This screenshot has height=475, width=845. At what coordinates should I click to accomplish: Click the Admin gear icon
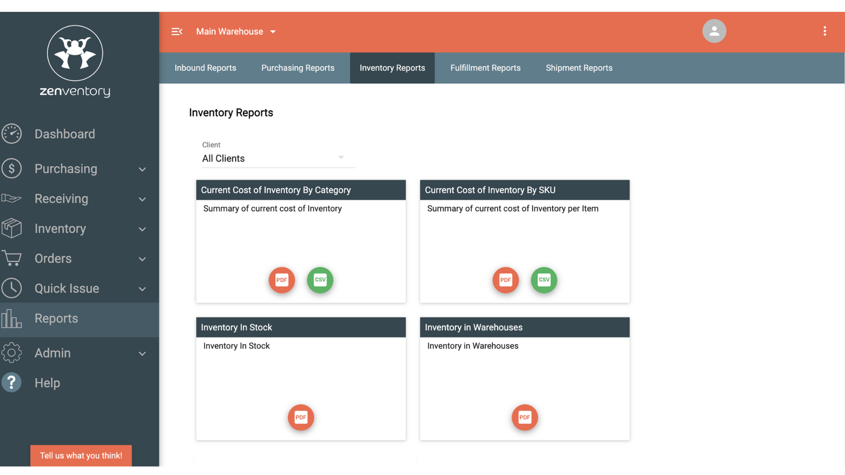click(11, 353)
